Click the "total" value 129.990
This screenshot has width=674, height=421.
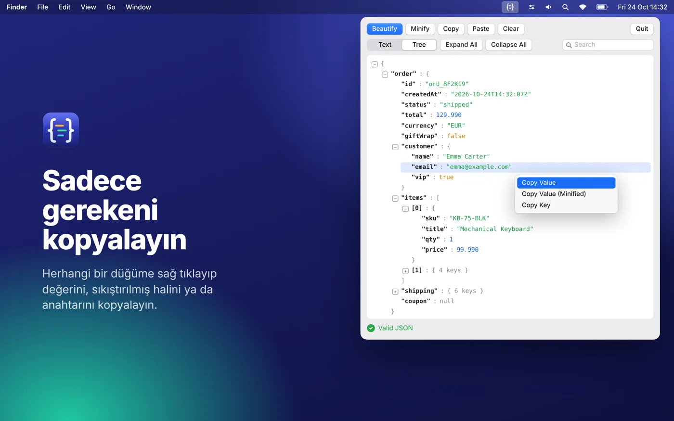tap(449, 115)
